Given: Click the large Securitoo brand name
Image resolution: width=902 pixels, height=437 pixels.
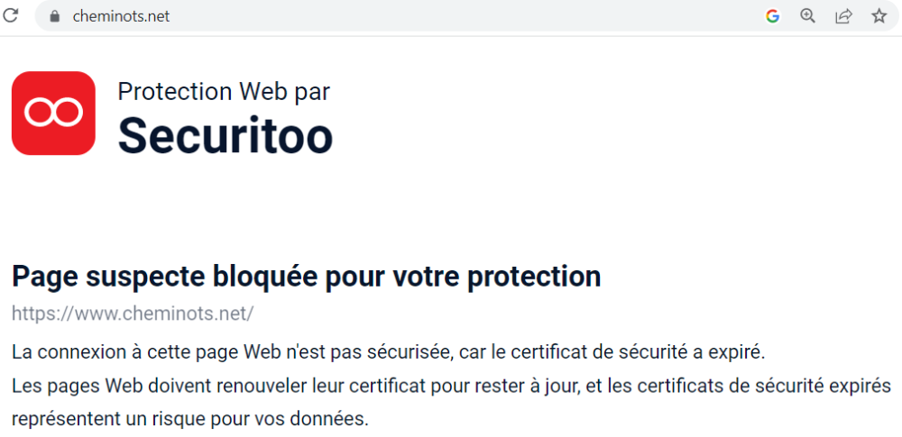Looking at the screenshot, I should (x=225, y=135).
